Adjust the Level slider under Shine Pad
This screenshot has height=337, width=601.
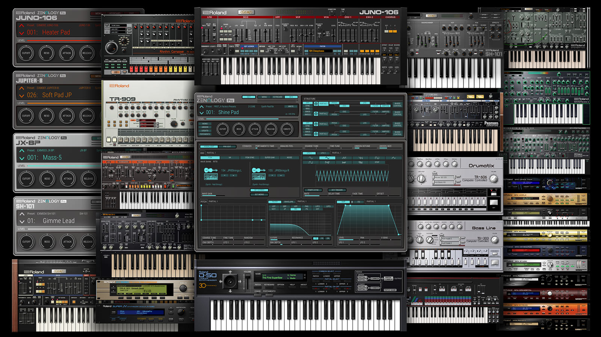240,119
